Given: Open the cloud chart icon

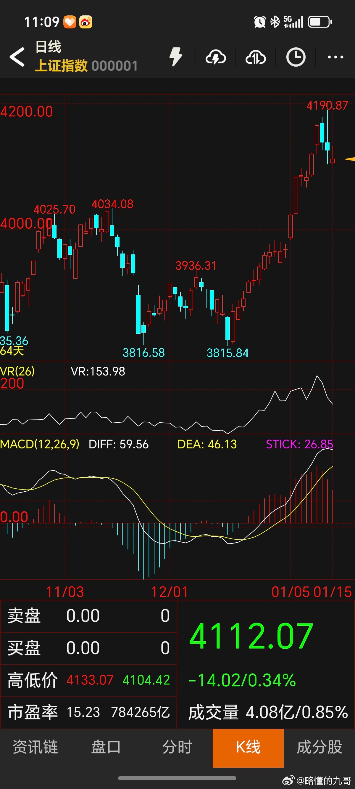Looking at the screenshot, I should click(x=256, y=57).
